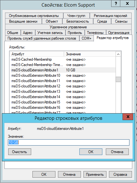Click the Справка button
This screenshot has height=183, width=137.
[120, 175]
